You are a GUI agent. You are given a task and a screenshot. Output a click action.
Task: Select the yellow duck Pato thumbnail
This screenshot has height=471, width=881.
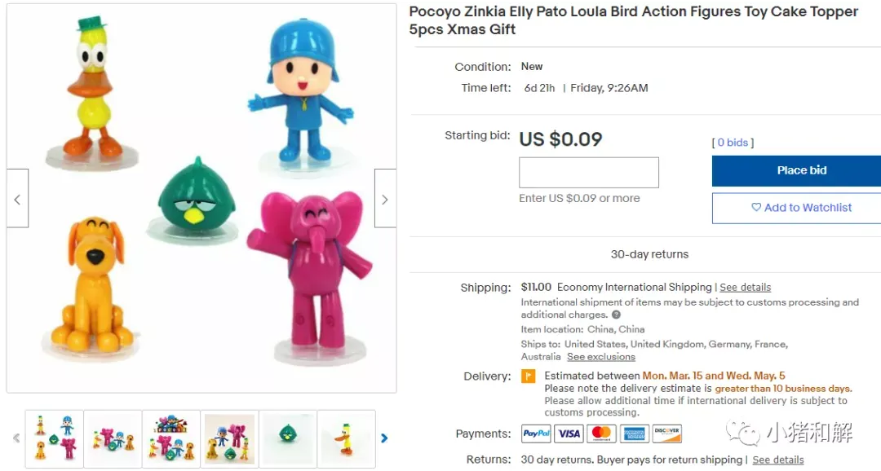(346, 438)
